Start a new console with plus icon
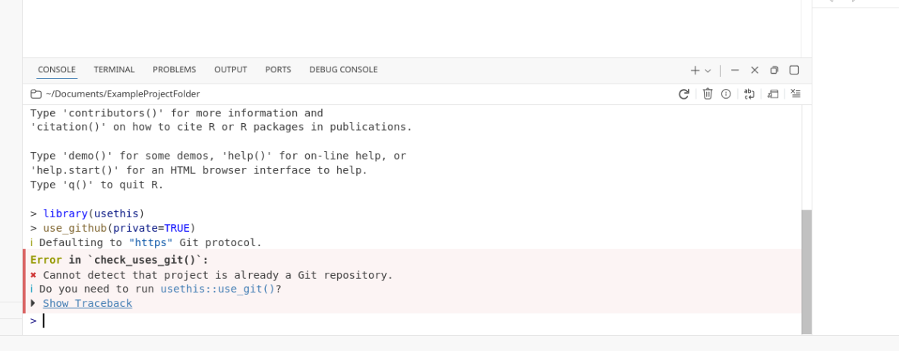Image resolution: width=899 pixels, height=351 pixels. click(695, 70)
